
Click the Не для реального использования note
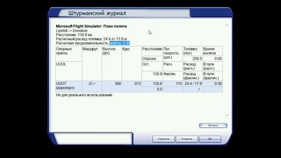(84, 95)
